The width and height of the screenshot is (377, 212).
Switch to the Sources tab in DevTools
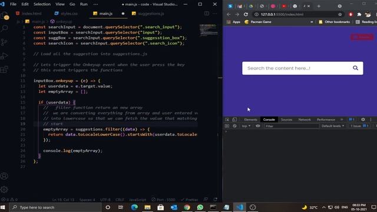[x=286, y=120]
